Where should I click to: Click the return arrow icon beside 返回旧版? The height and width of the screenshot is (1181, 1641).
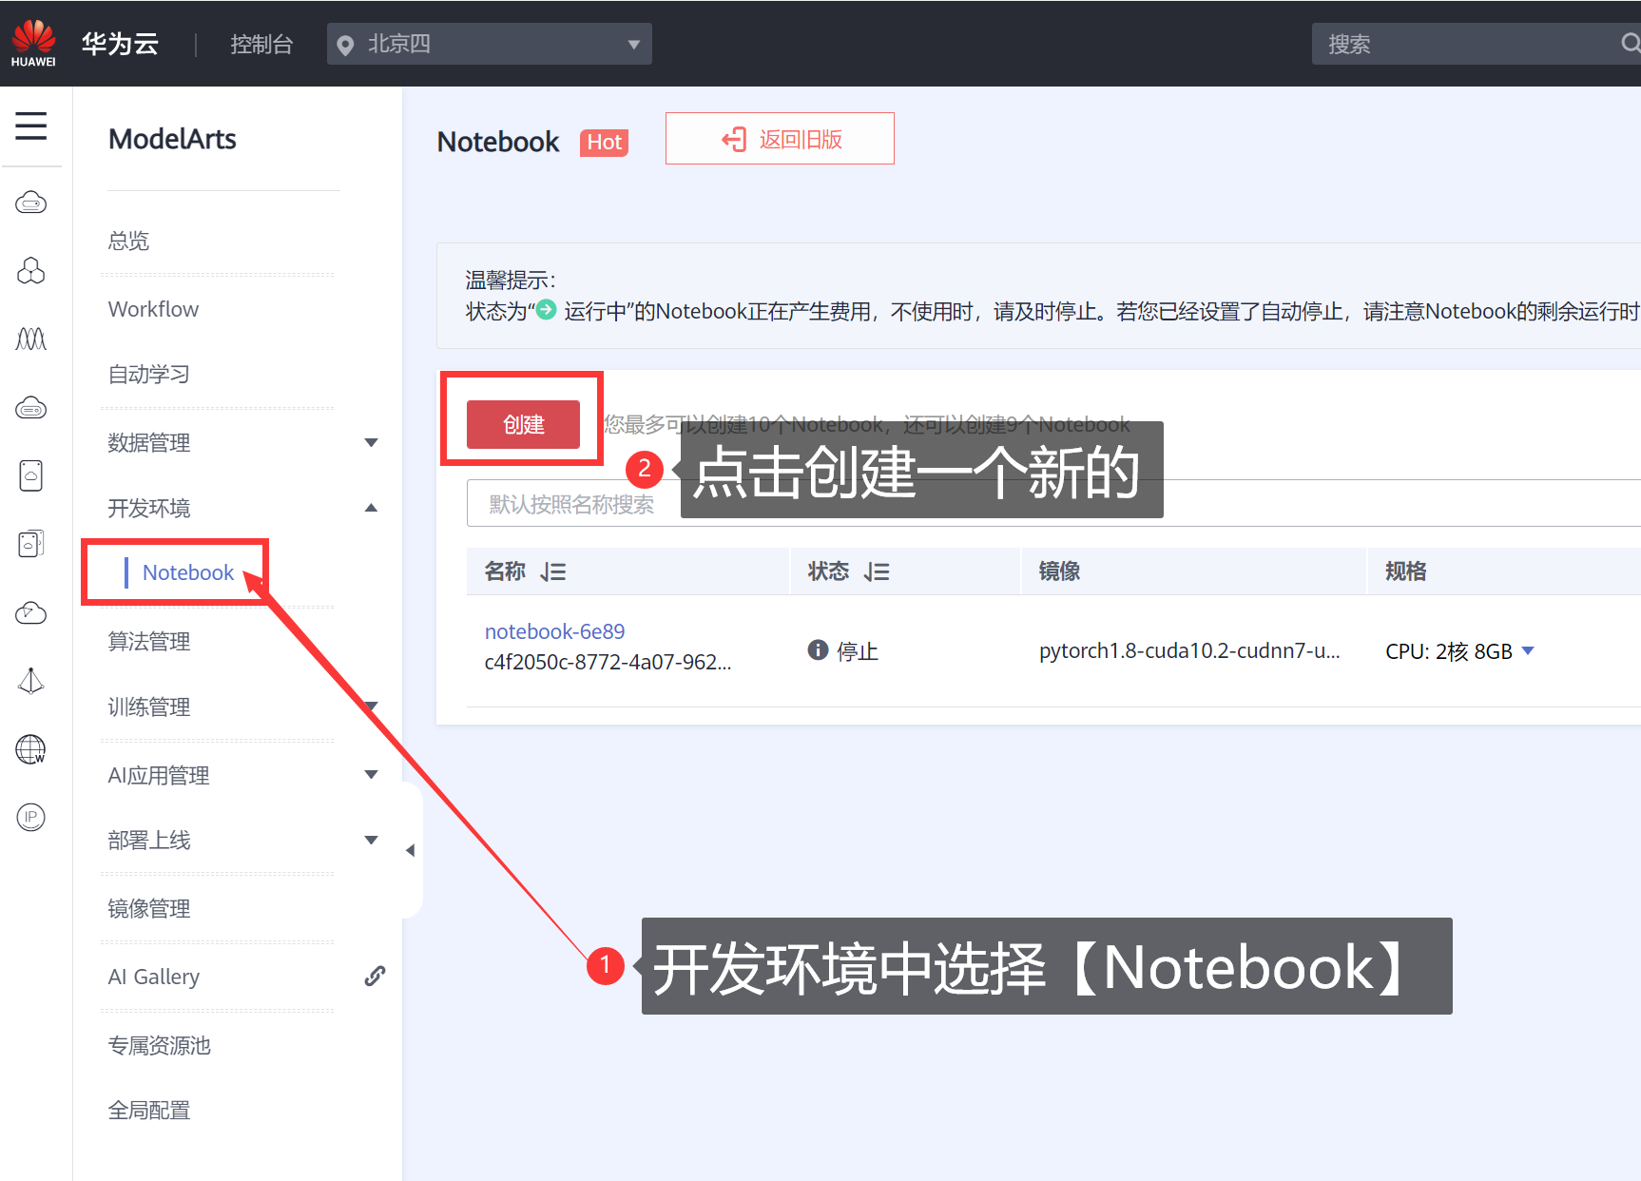[x=734, y=140]
